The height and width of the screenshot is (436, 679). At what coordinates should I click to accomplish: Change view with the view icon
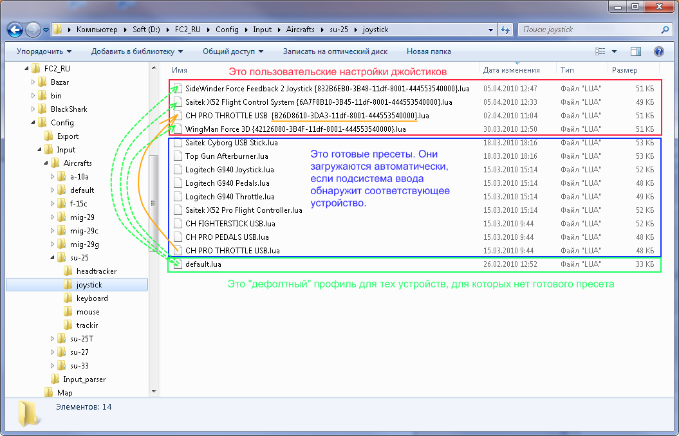600,51
